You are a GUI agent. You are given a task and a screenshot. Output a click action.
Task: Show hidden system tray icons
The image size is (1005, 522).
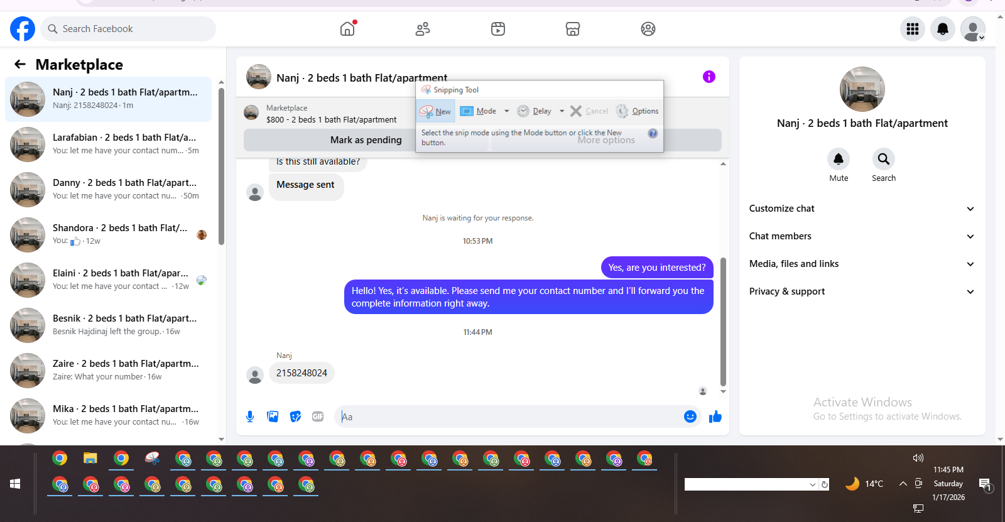(903, 483)
